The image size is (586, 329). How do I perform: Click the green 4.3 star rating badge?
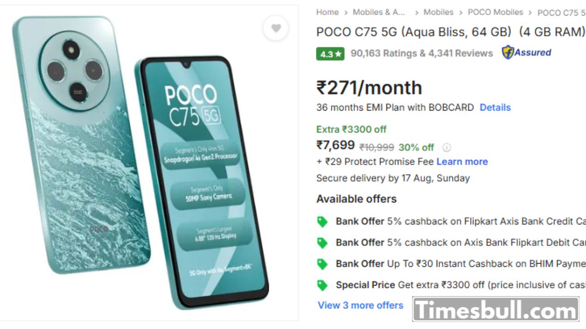click(330, 54)
